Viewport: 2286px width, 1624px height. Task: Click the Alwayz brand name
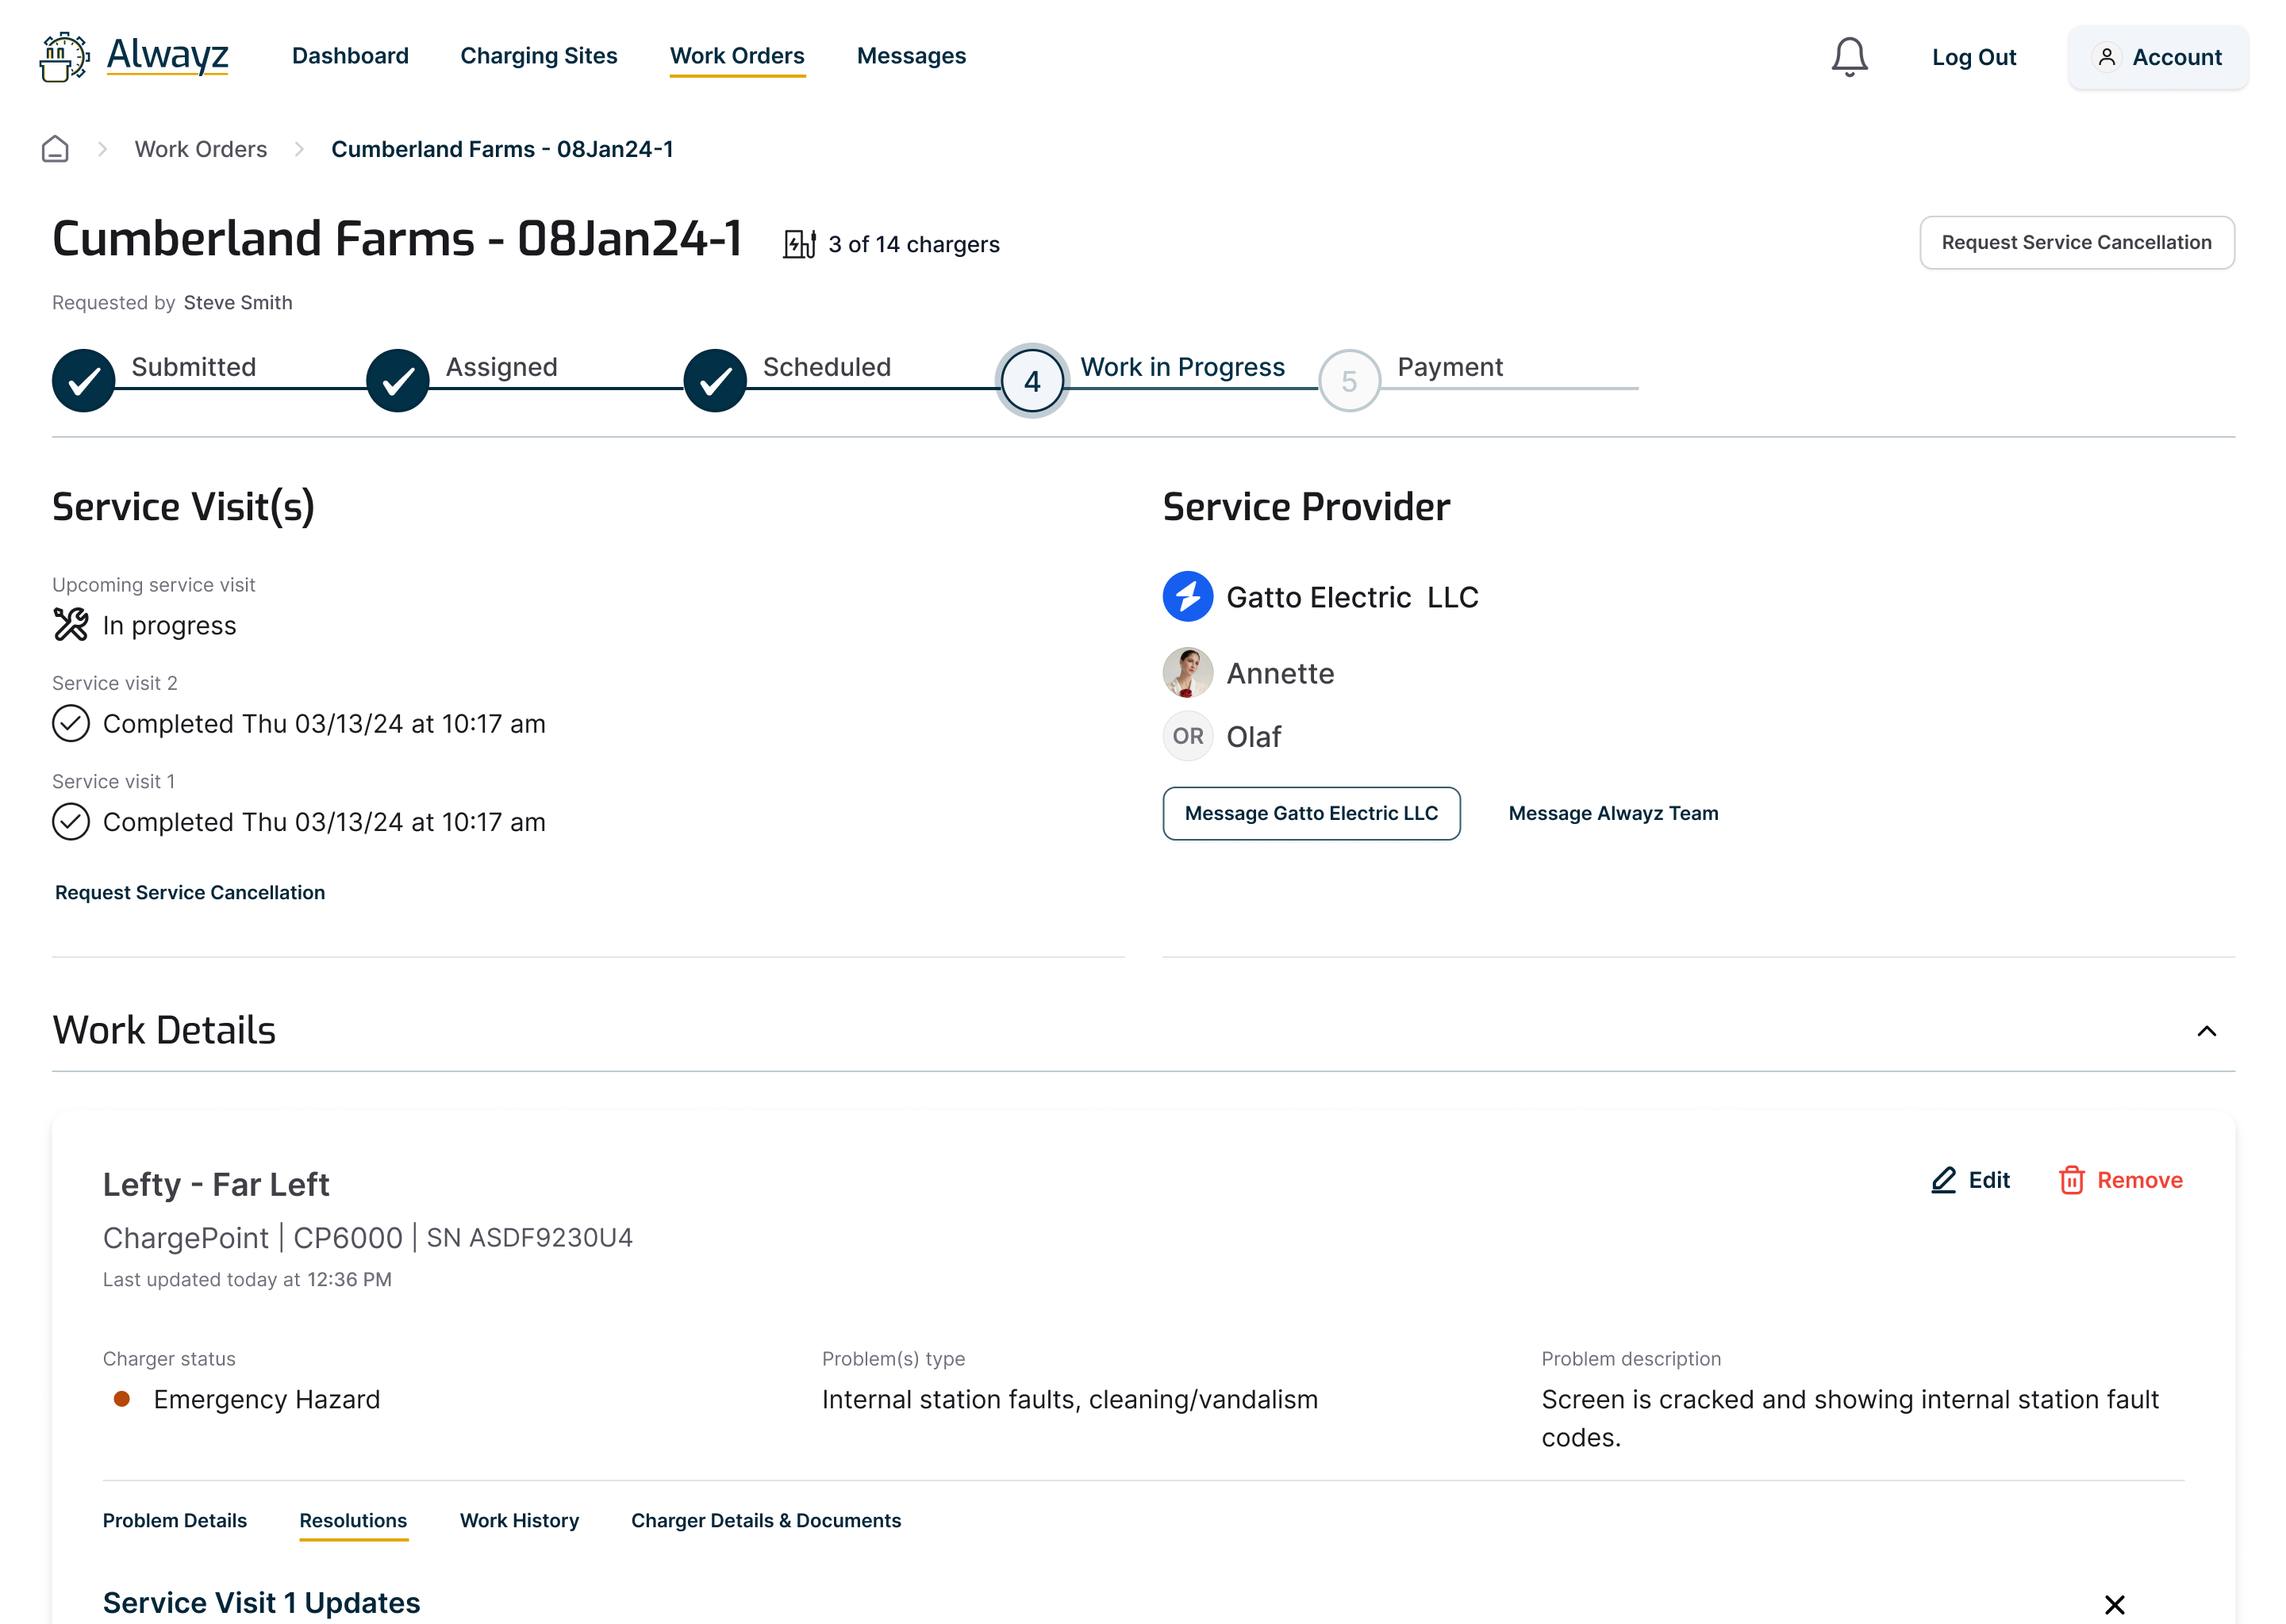[x=167, y=55]
